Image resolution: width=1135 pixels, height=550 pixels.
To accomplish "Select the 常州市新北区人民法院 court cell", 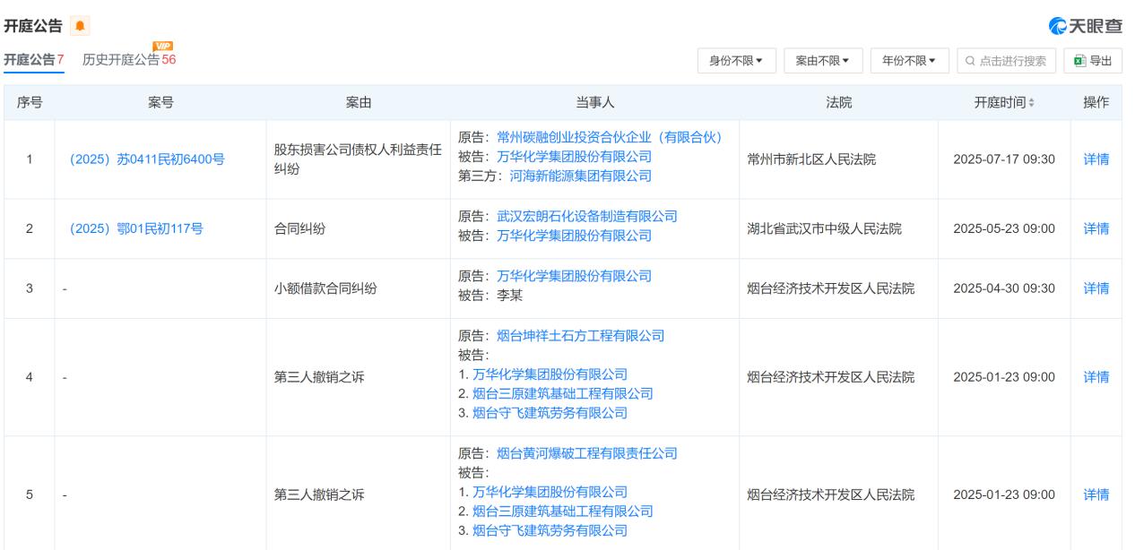I will 839,159.
